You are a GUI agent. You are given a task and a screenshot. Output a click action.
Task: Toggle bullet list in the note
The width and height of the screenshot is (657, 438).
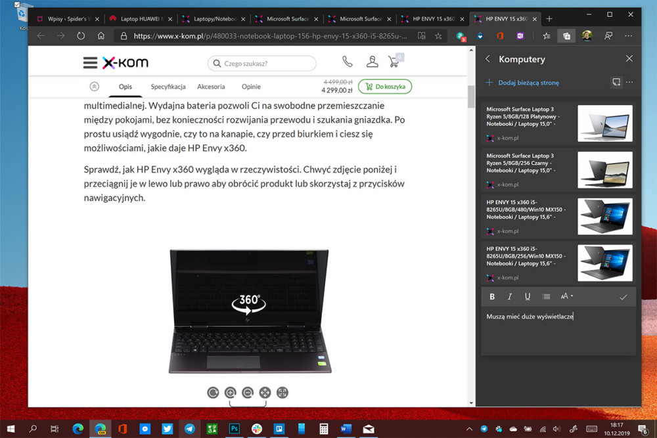tap(546, 296)
